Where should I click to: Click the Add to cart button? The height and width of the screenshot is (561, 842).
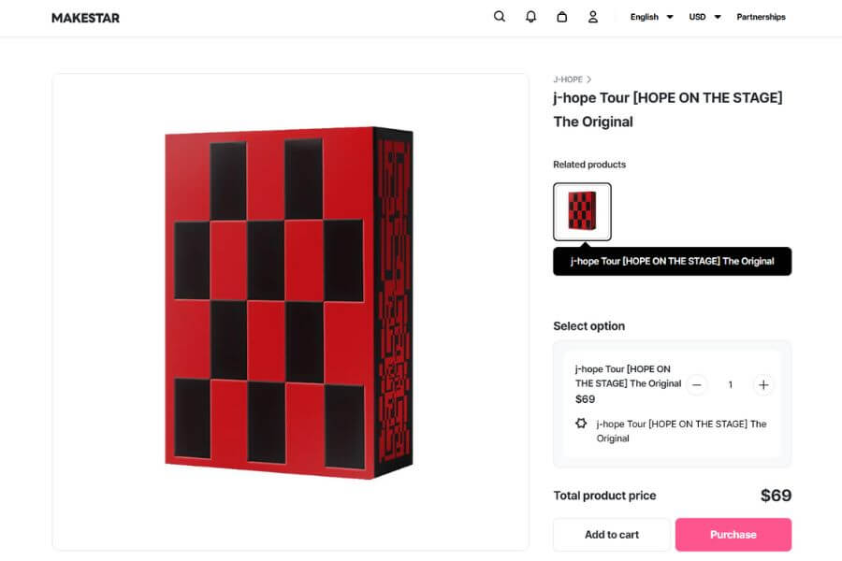coord(612,535)
